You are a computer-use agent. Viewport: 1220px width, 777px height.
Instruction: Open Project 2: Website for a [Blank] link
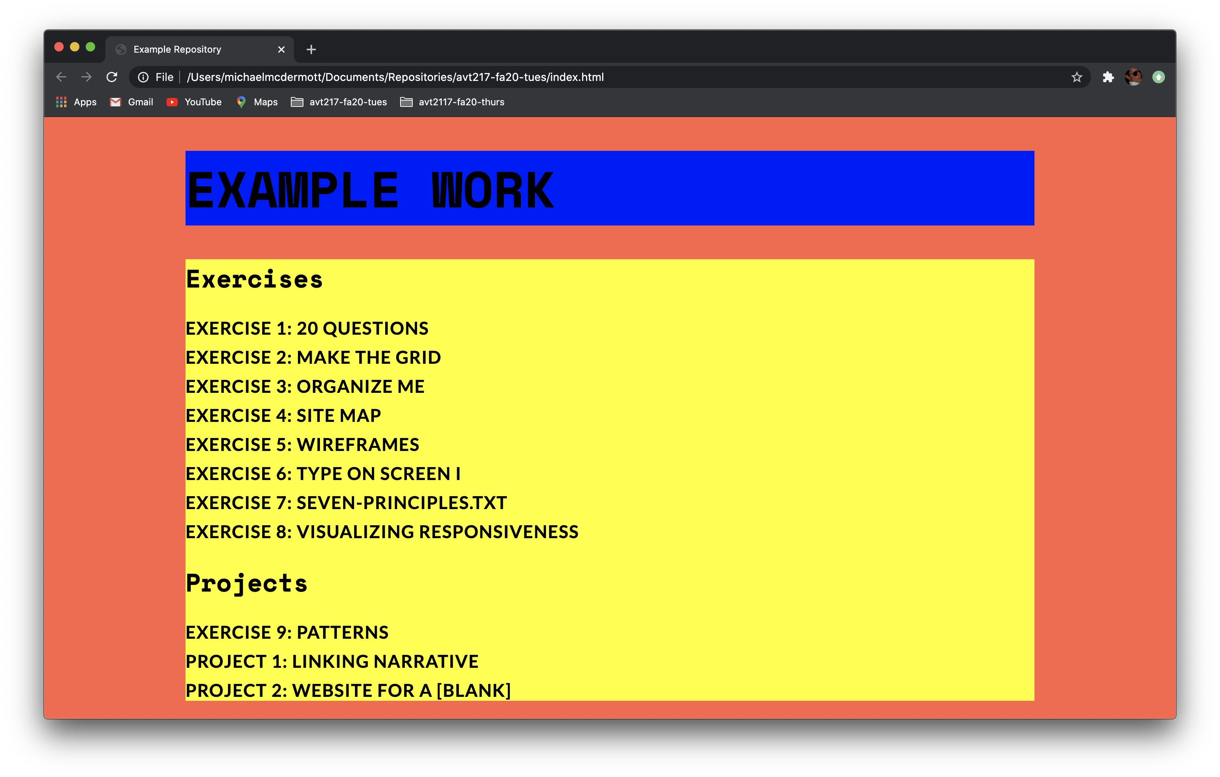point(348,691)
